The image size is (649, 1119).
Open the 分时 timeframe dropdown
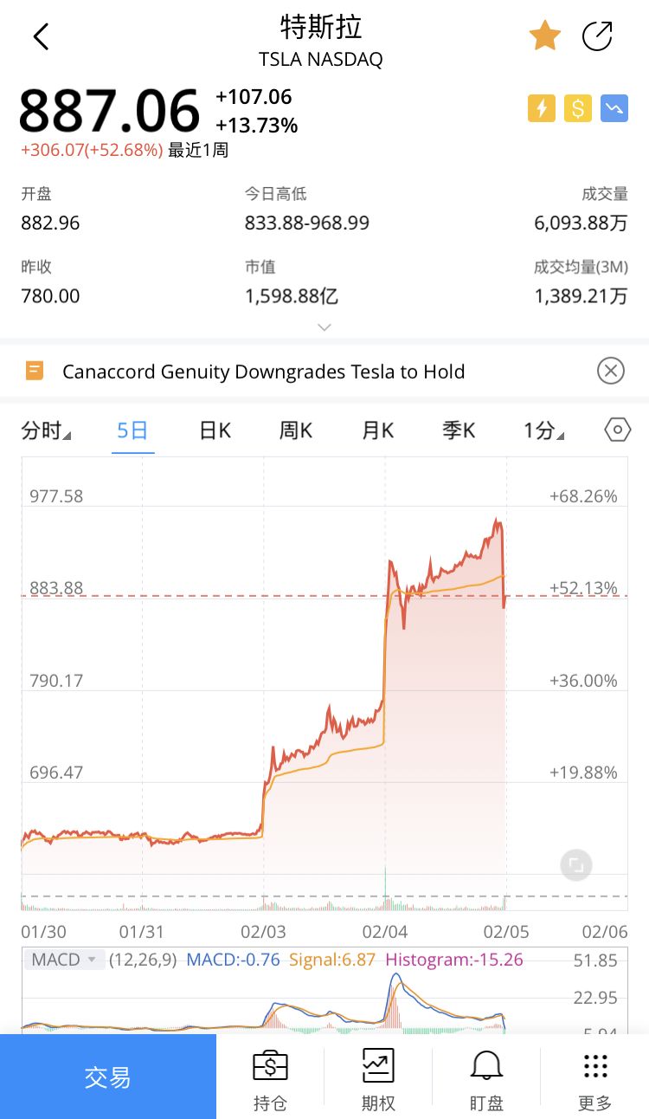[x=46, y=430]
